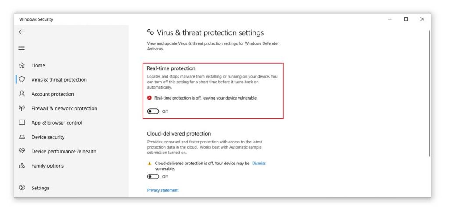Click the Account protection person icon
The image size is (449, 214).
point(22,94)
